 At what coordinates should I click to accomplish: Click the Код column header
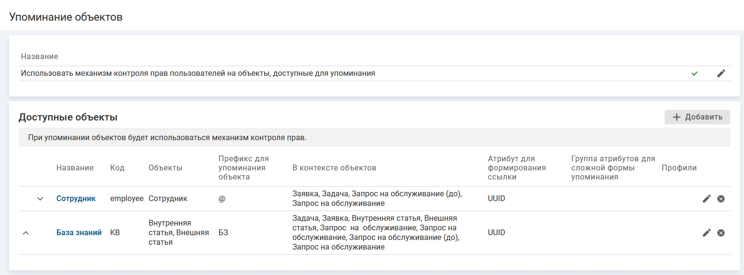click(117, 167)
